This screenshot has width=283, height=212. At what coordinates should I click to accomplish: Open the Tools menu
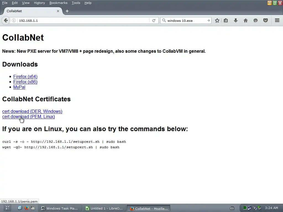(x=76, y=3)
